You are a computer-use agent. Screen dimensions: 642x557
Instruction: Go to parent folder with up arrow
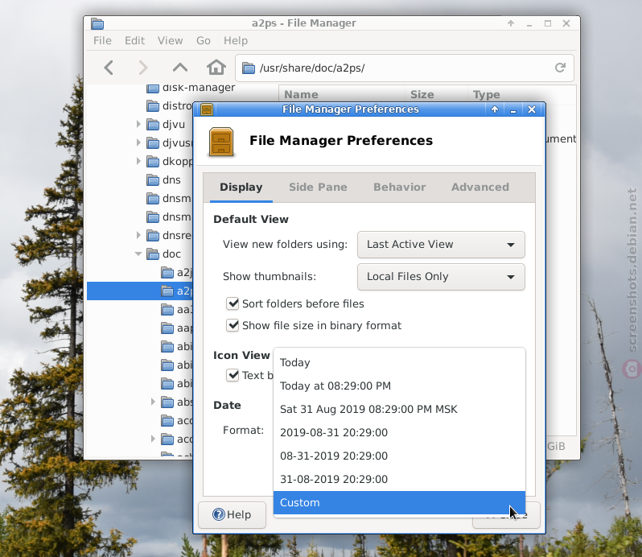(x=180, y=68)
